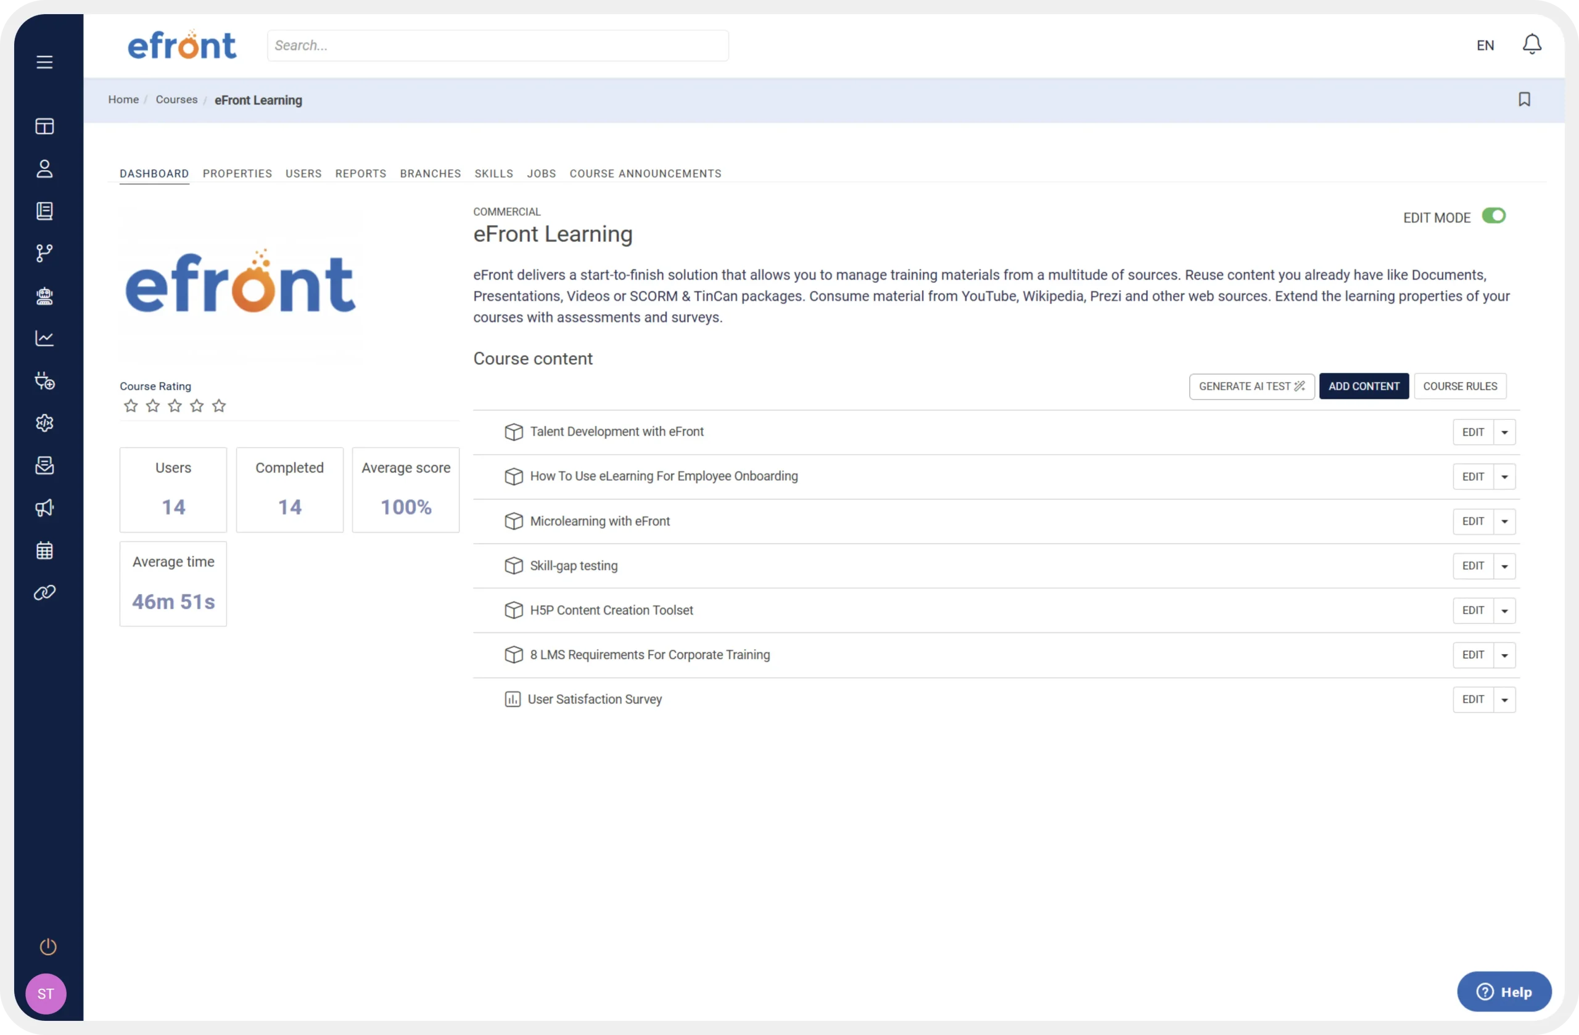Click Edit for User Satisfaction Survey
Image resolution: width=1579 pixels, height=1035 pixels.
(x=1473, y=700)
